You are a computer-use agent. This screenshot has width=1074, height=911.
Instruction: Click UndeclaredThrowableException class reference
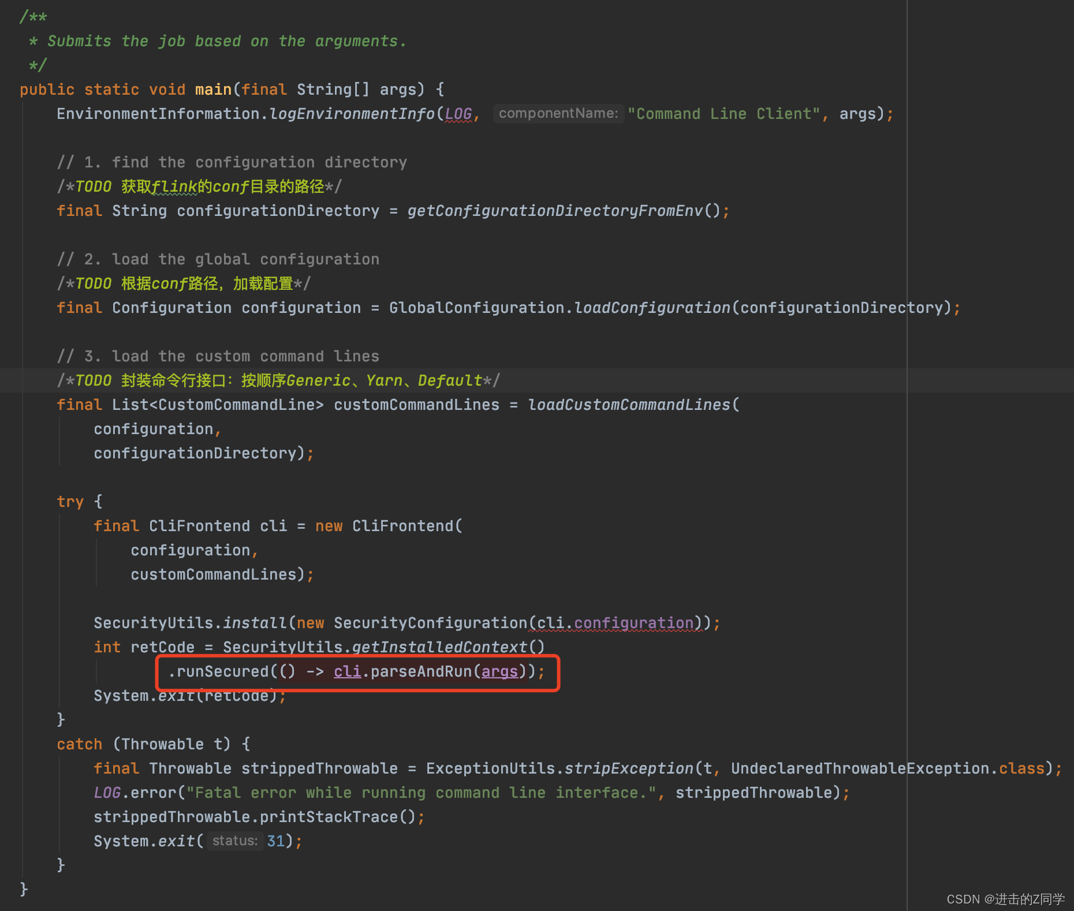[x=860, y=768]
